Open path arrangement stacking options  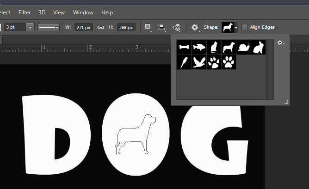point(177,27)
